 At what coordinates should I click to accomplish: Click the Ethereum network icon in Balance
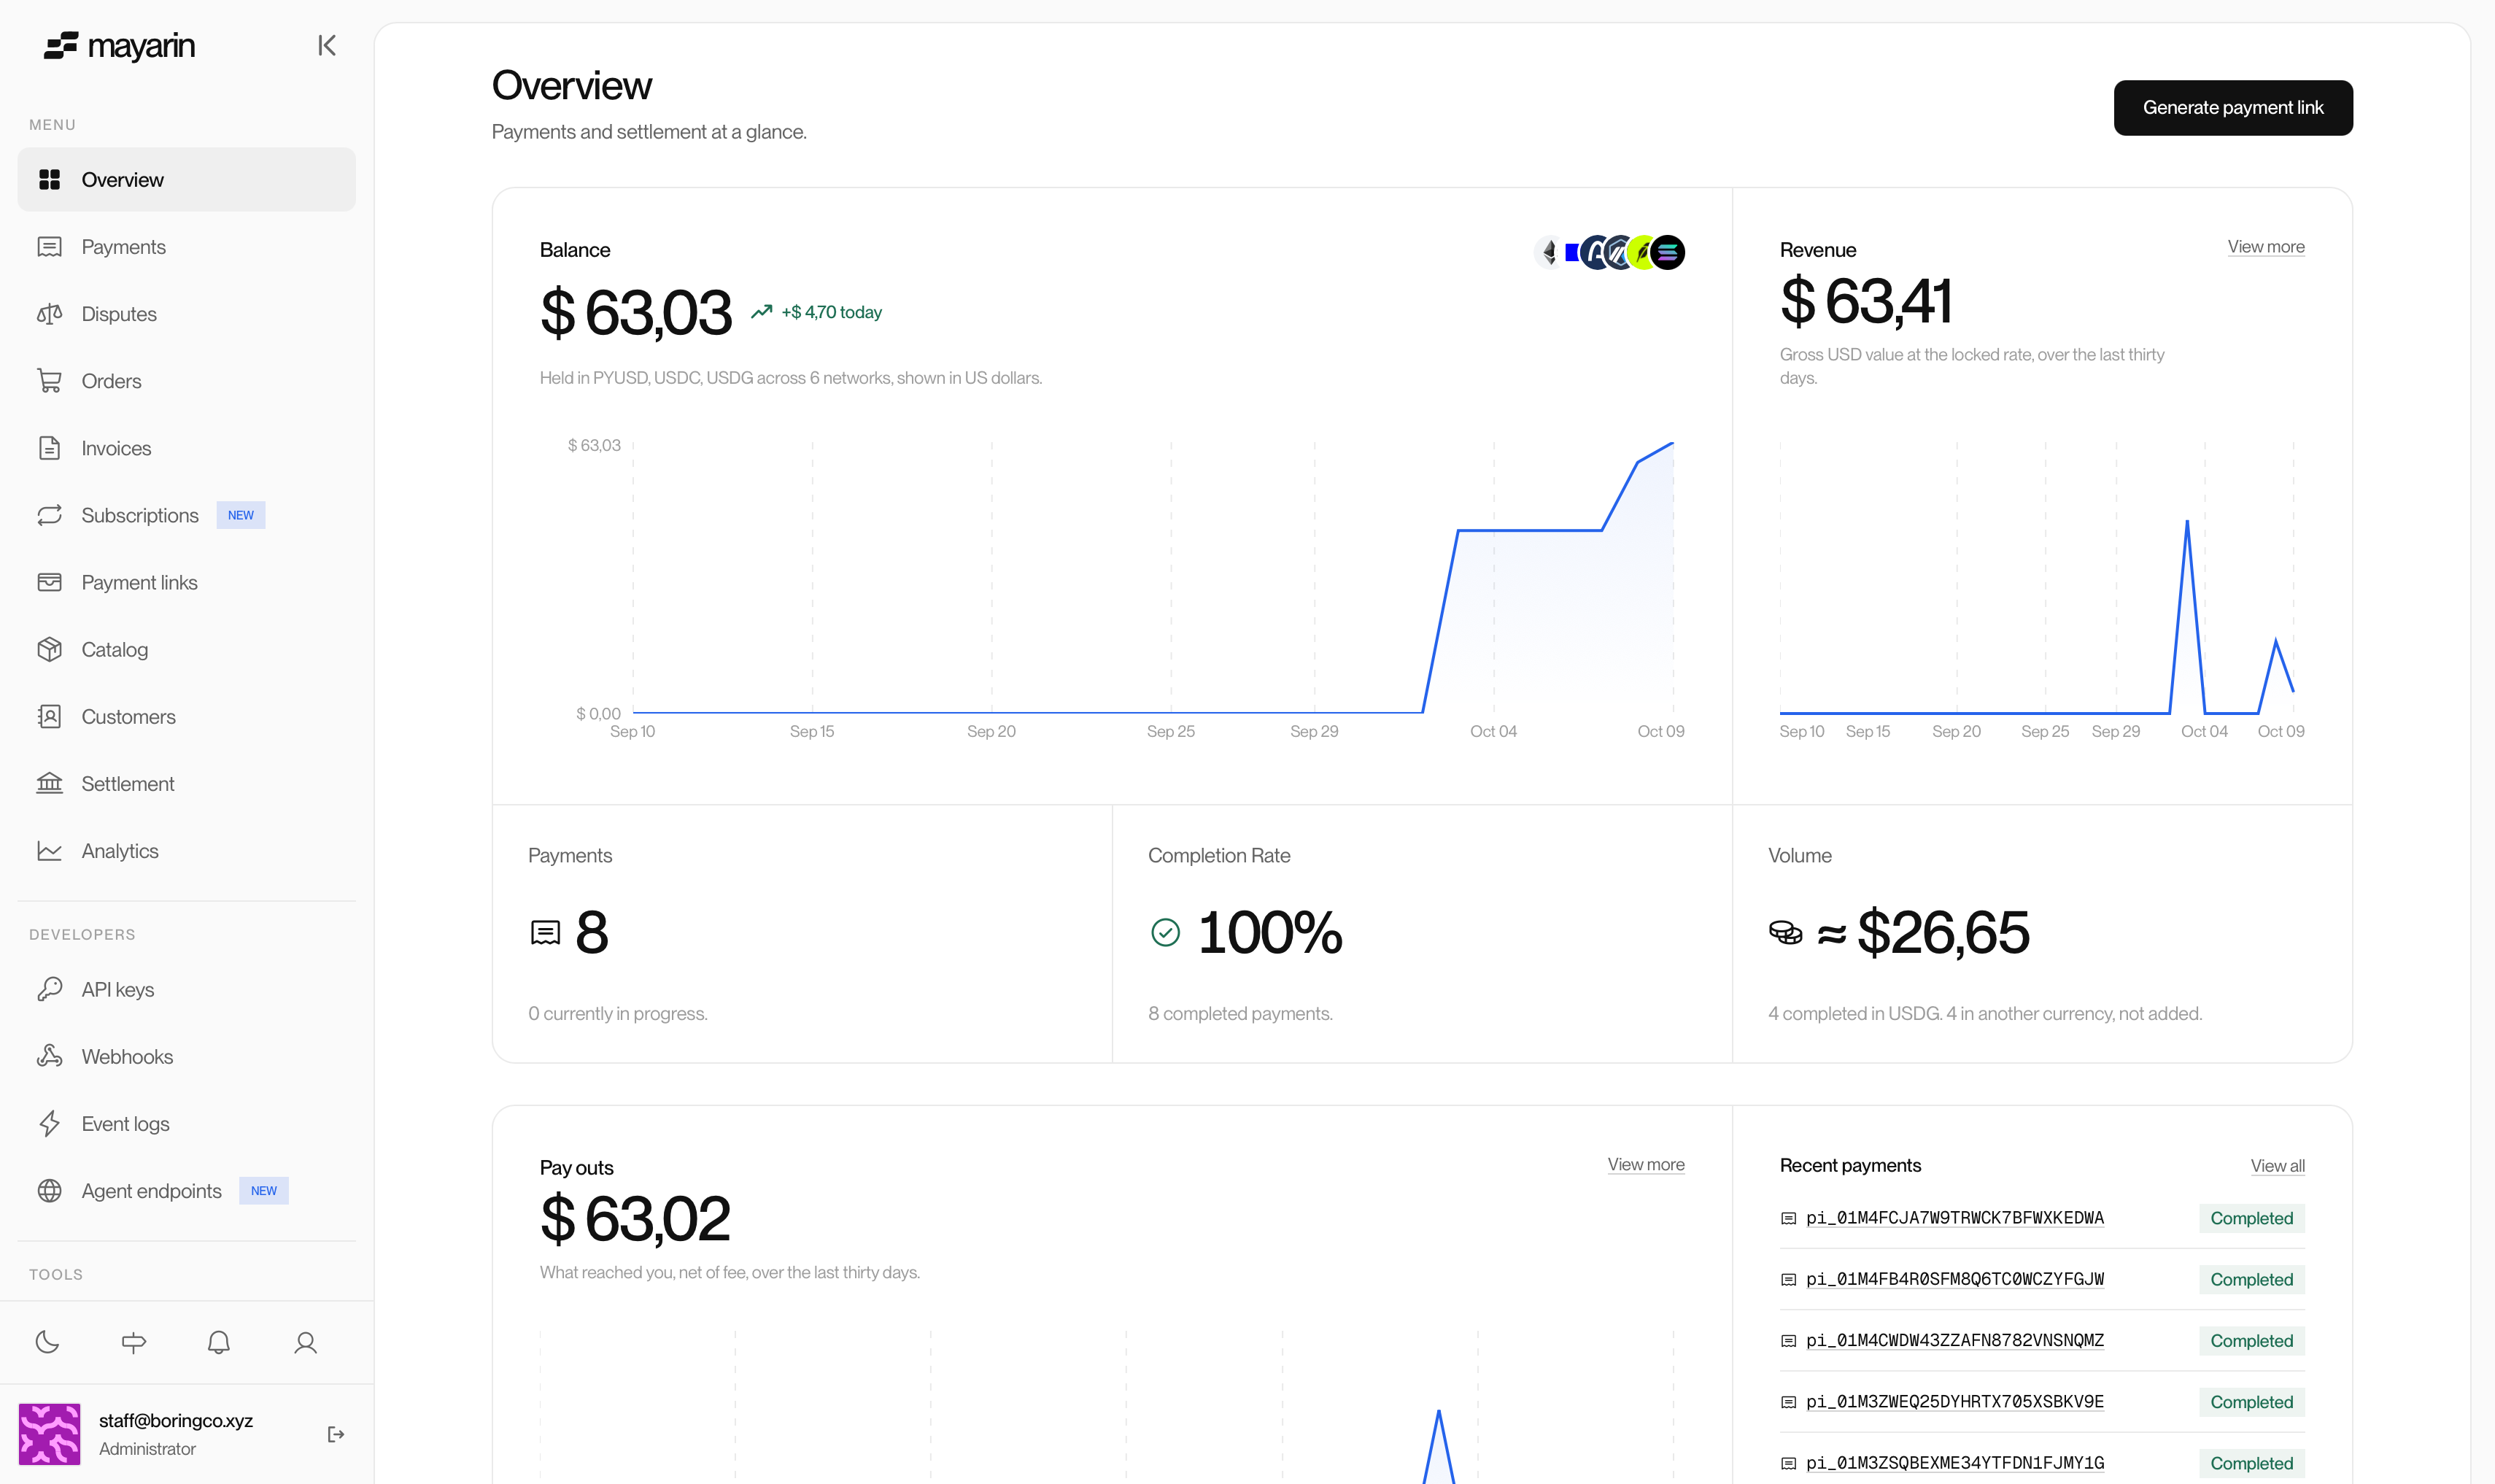pyautogui.click(x=1550, y=252)
